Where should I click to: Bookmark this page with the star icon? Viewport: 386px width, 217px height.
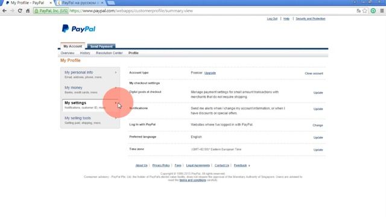pyautogui.click(x=365, y=11)
